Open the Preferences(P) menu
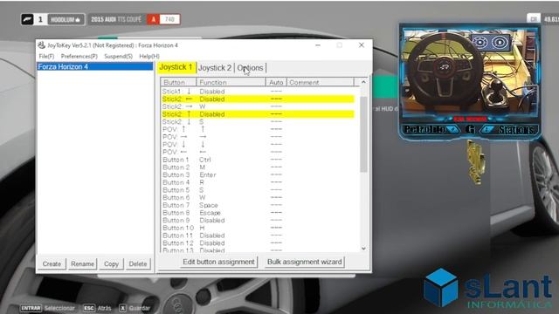The width and height of the screenshot is (559, 314). tap(79, 56)
